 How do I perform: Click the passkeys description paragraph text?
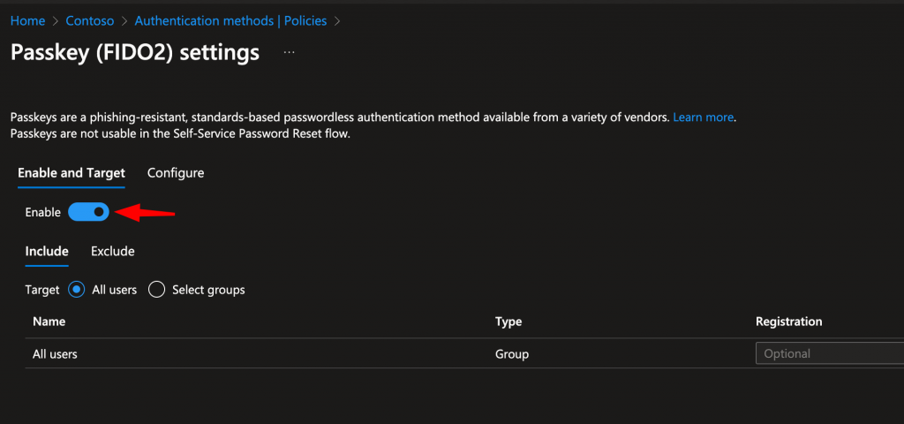[335, 117]
